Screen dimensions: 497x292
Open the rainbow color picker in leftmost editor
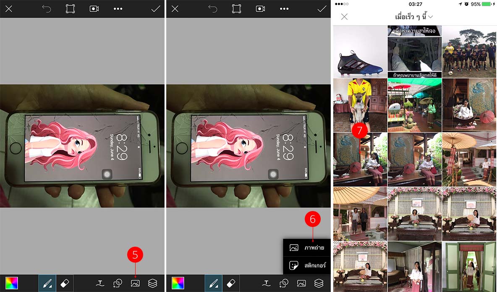[12, 284]
